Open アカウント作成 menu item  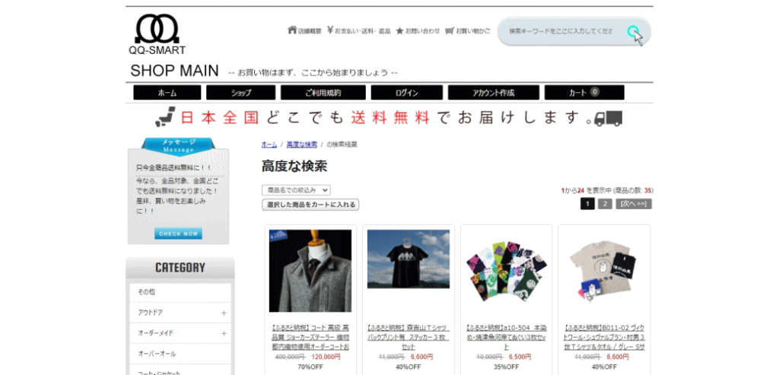click(493, 93)
